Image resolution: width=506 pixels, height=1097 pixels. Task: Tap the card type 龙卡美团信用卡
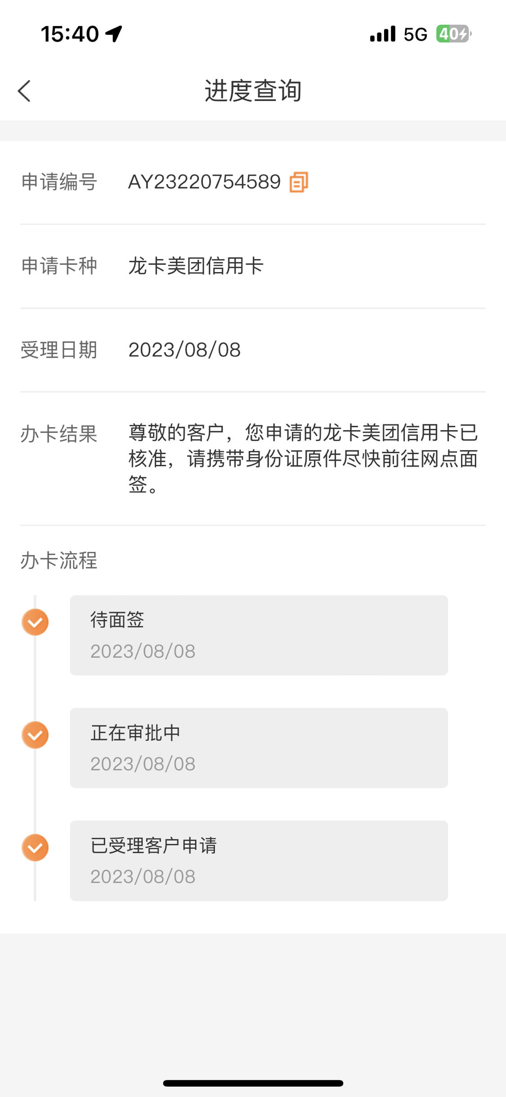point(196,266)
